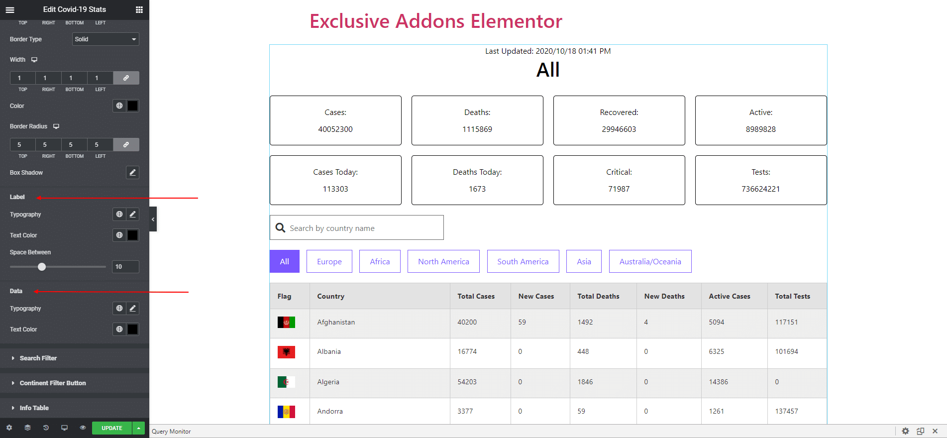This screenshot has height=438, width=947.
Task: Expand the Info Table section
Action: (x=75, y=408)
